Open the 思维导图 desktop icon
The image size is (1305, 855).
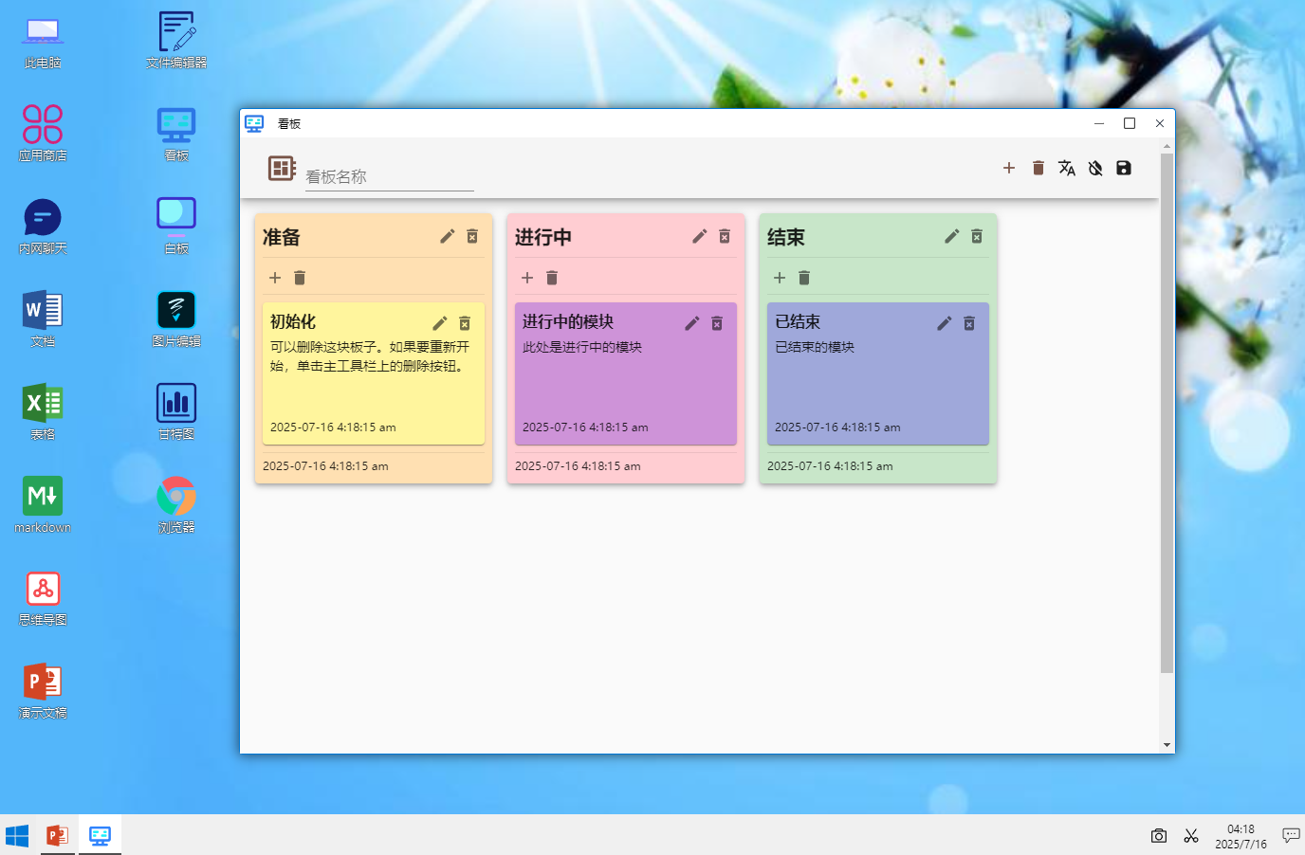(43, 598)
